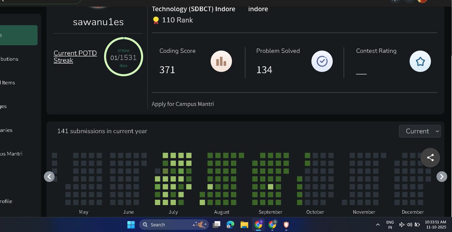Click the Coding Score value 371
452x232 pixels.
coord(167,70)
